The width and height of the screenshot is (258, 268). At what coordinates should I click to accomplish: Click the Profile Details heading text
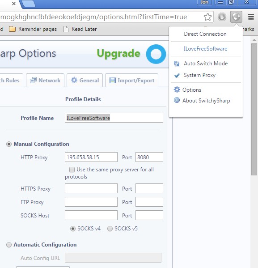(x=83, y=99)
